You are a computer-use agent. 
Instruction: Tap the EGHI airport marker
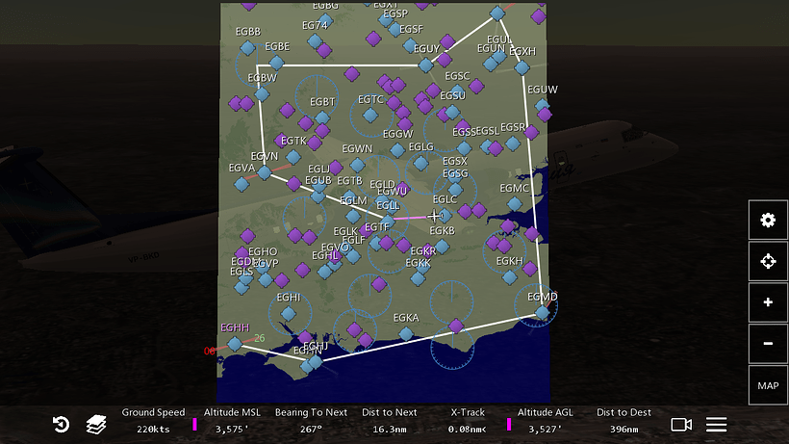click(289, 314)
